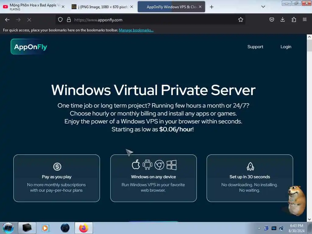Open the media player taskbar icon
The width and height of the screenshot is (312, 234).
[45, 228]
